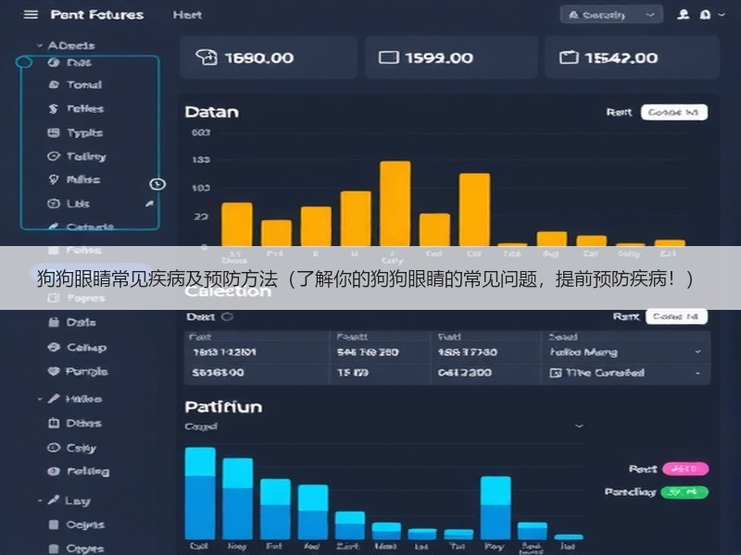Collapse the Lay sidebar group chevron

40,500
